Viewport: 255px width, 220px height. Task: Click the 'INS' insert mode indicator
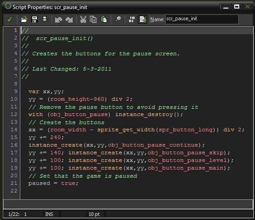(49, 214)
